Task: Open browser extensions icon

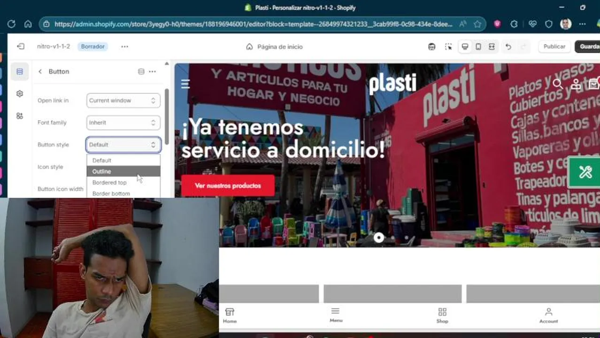Action: tap(514, 24)
